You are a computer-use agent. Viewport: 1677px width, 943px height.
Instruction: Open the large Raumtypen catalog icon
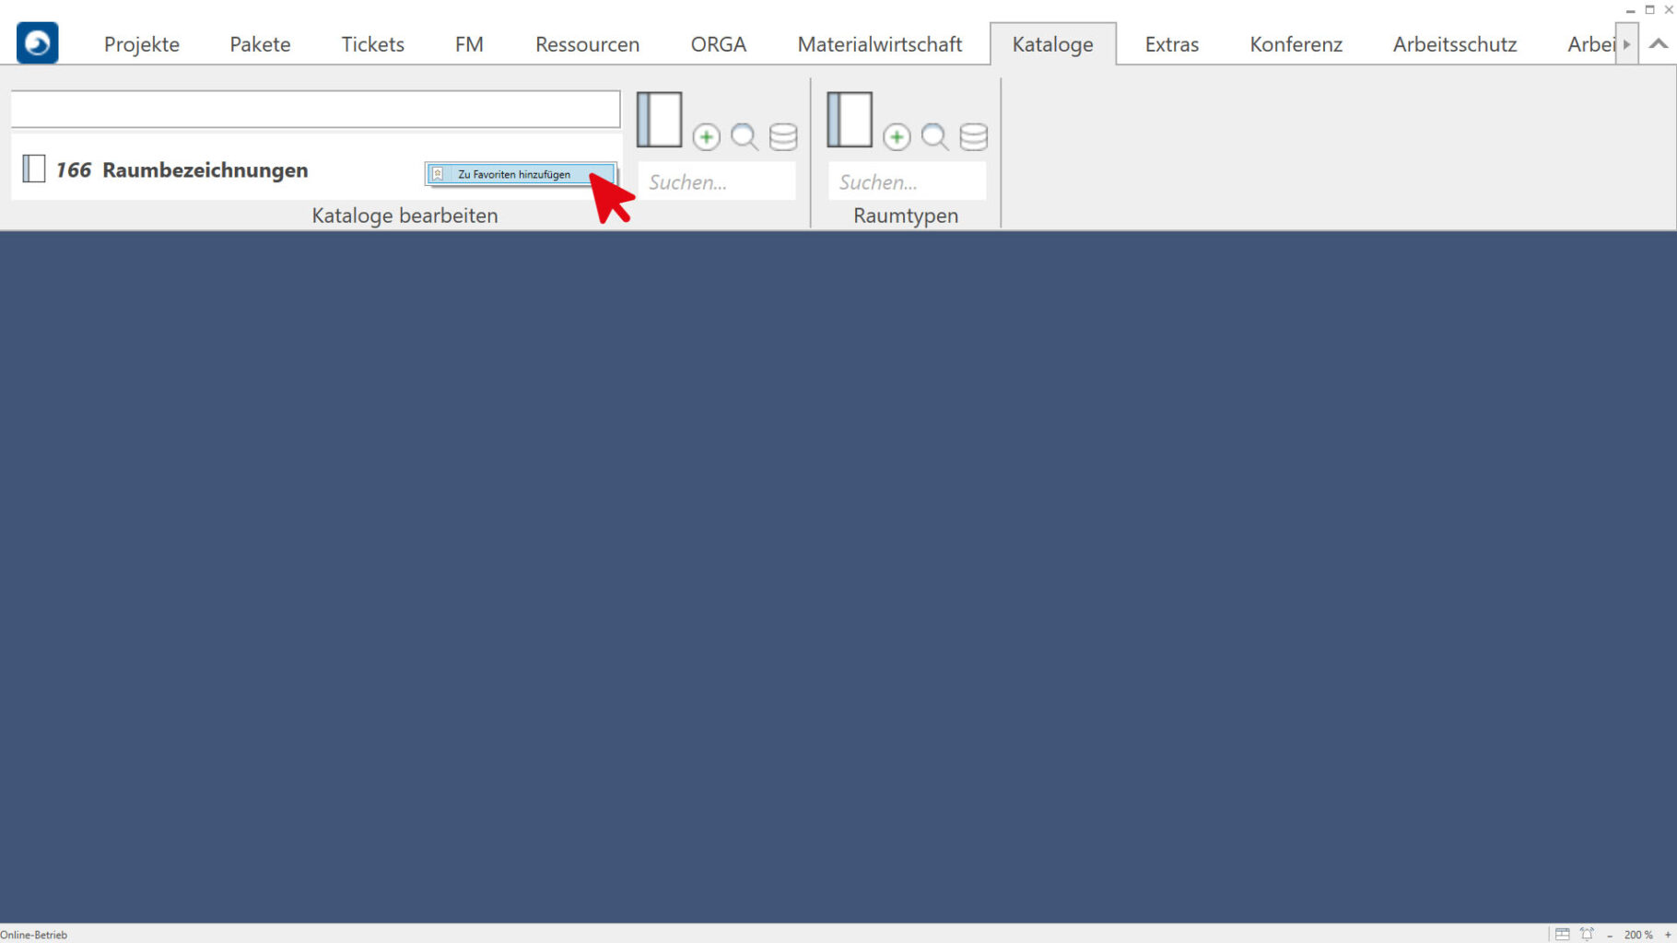tap(849, 120)
